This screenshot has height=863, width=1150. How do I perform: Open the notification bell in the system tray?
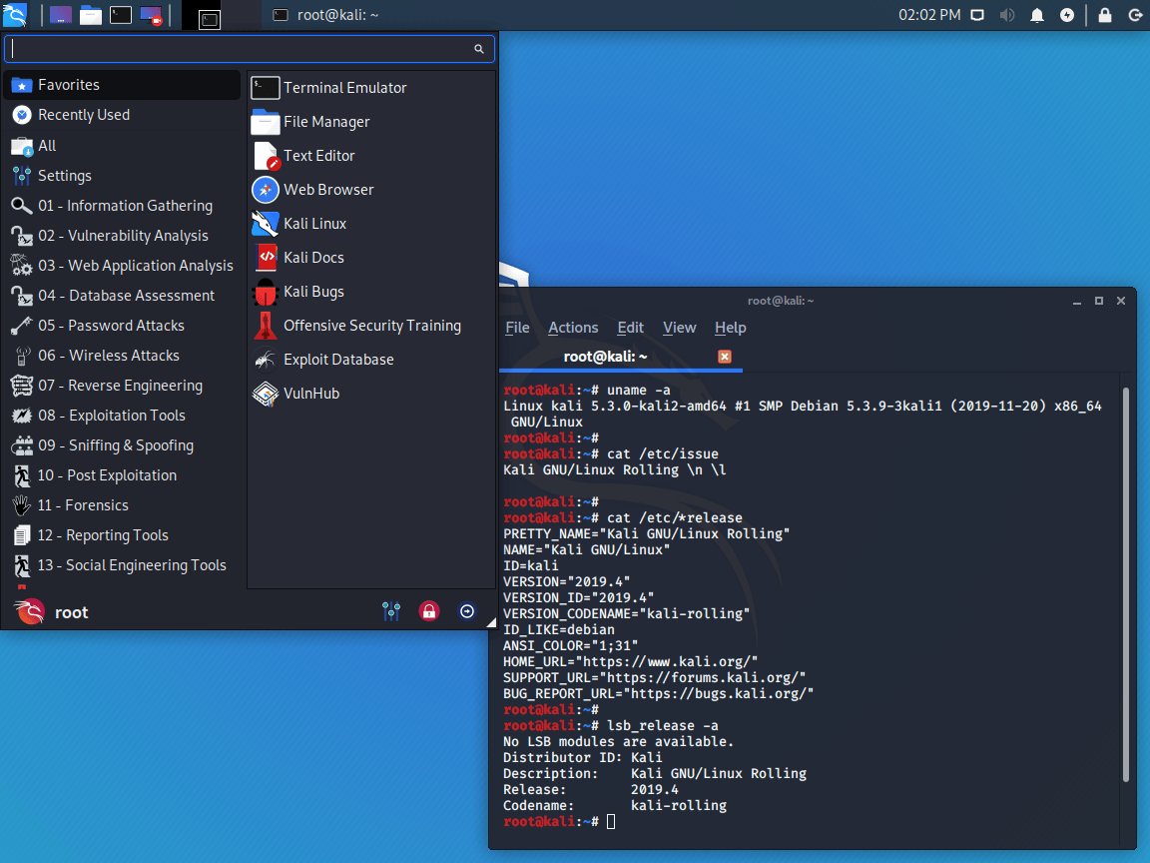(1037, 15)
